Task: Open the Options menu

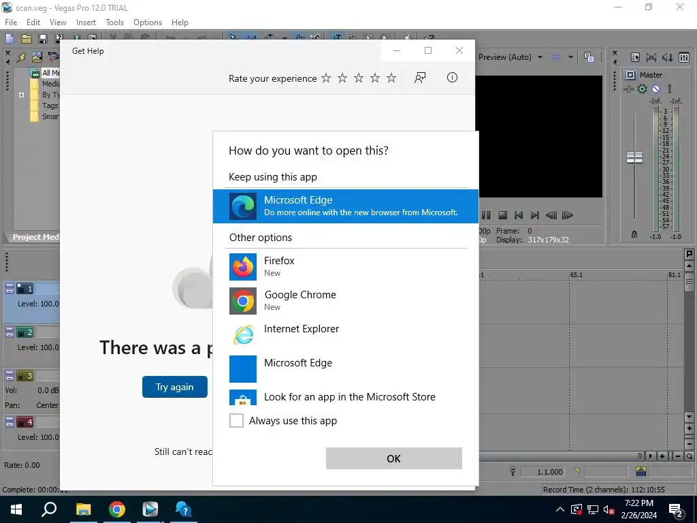Action: (148, 22)
